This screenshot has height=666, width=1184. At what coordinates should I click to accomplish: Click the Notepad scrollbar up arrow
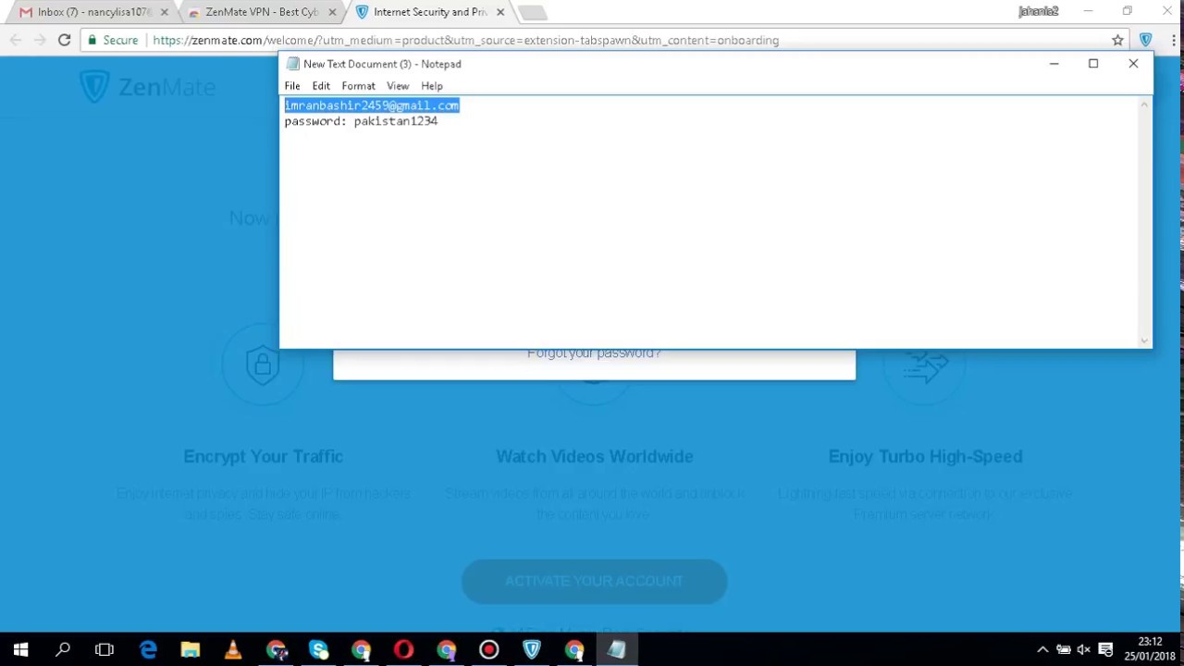click(1144, 105)
